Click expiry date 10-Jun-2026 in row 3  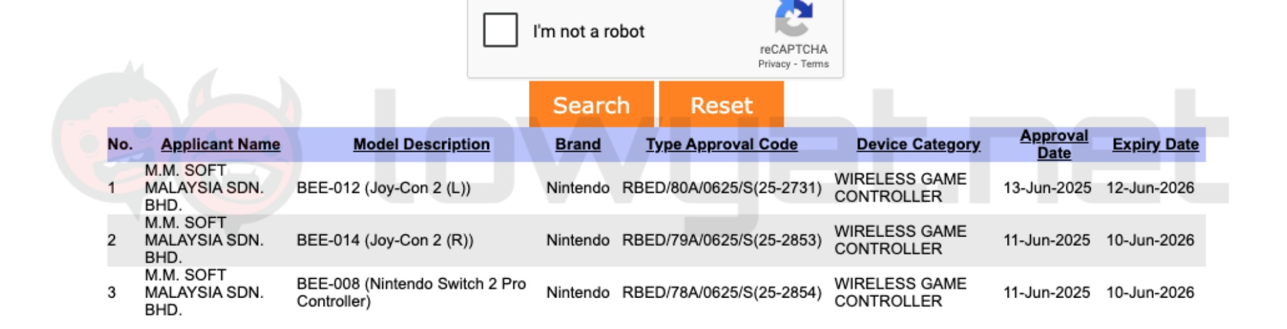1150,292
